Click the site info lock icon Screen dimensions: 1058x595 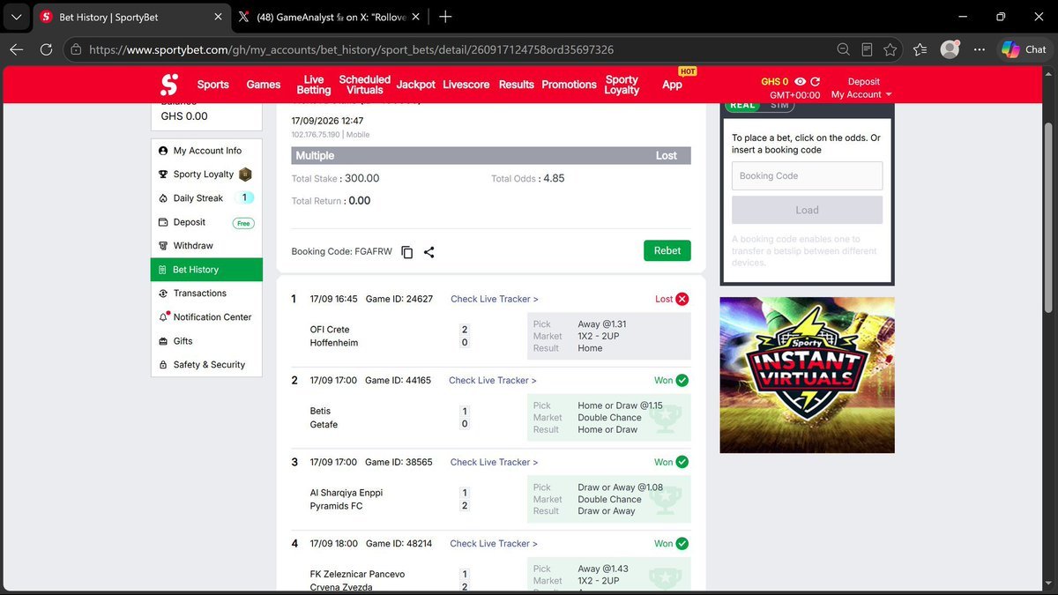[x=76, y=50]
